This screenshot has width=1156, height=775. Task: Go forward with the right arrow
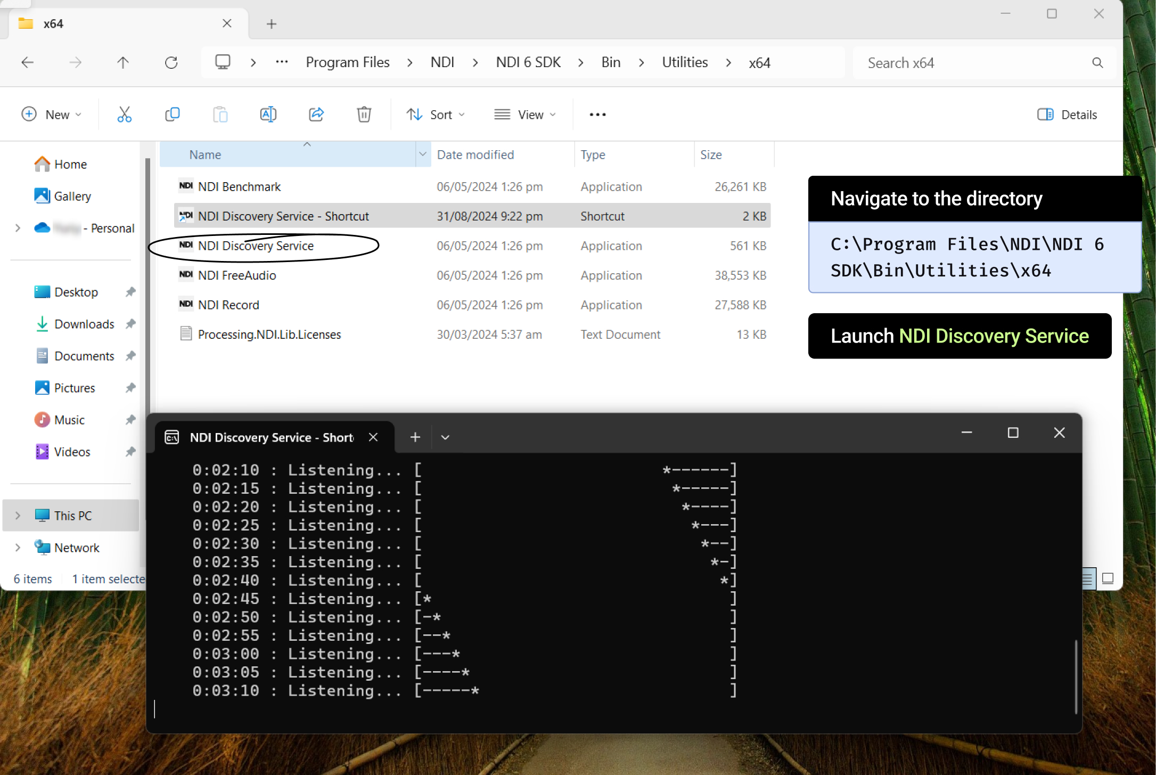tap(76, 63)
